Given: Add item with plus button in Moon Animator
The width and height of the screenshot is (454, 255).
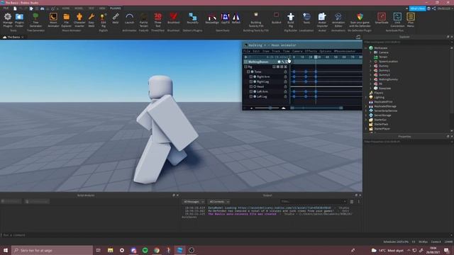Looking at the screenshot, I should point(246,57).
